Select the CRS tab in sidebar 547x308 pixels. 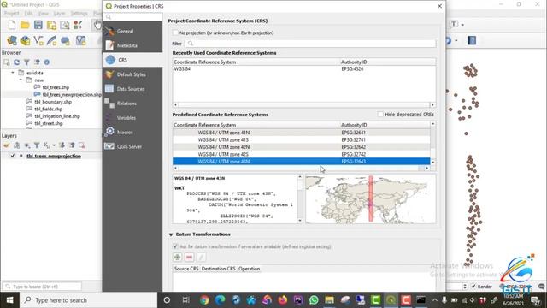(x=132, y=60)
